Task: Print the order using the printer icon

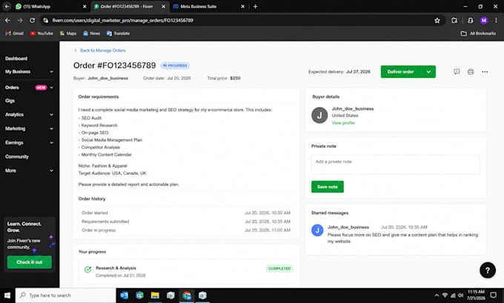Action: click(x=471, y=72)
